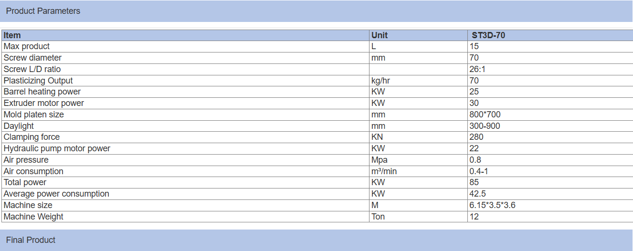Click the Final Product section header
Screen dimensions: 633x251
coord(31,240)
